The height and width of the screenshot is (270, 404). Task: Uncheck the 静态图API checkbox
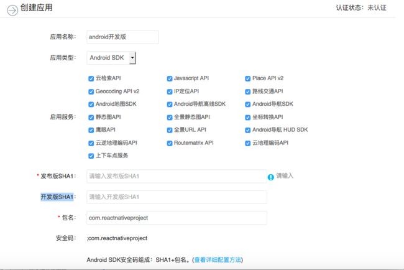point(91,118)
